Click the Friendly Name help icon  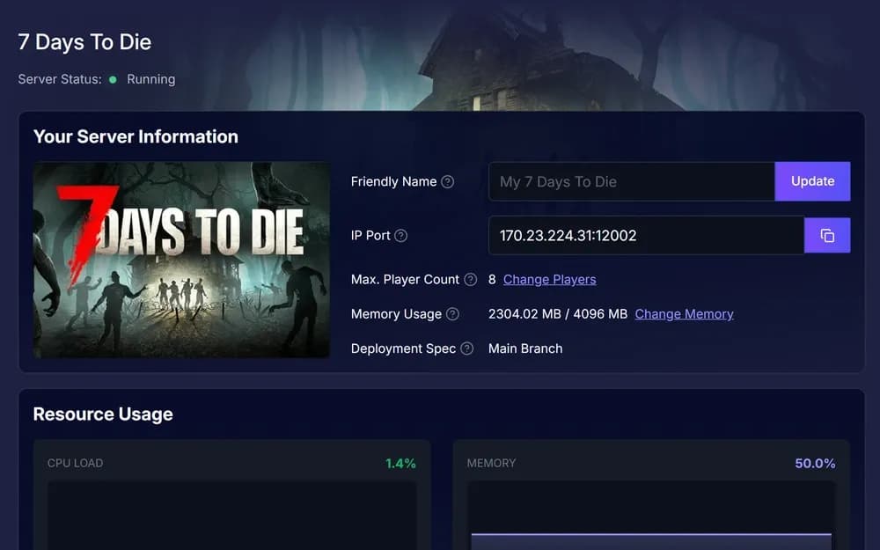447,182
